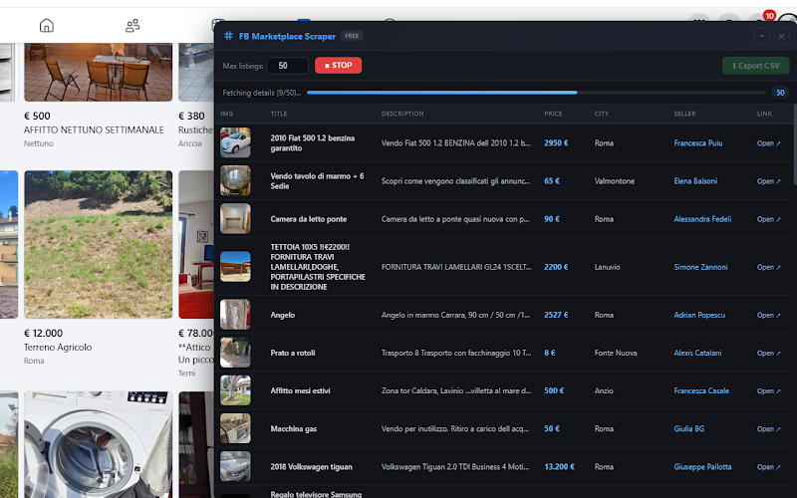797x498 pixels.
Task: Click Fiat 500 listing thumbnail
Action: coord(235,142)
